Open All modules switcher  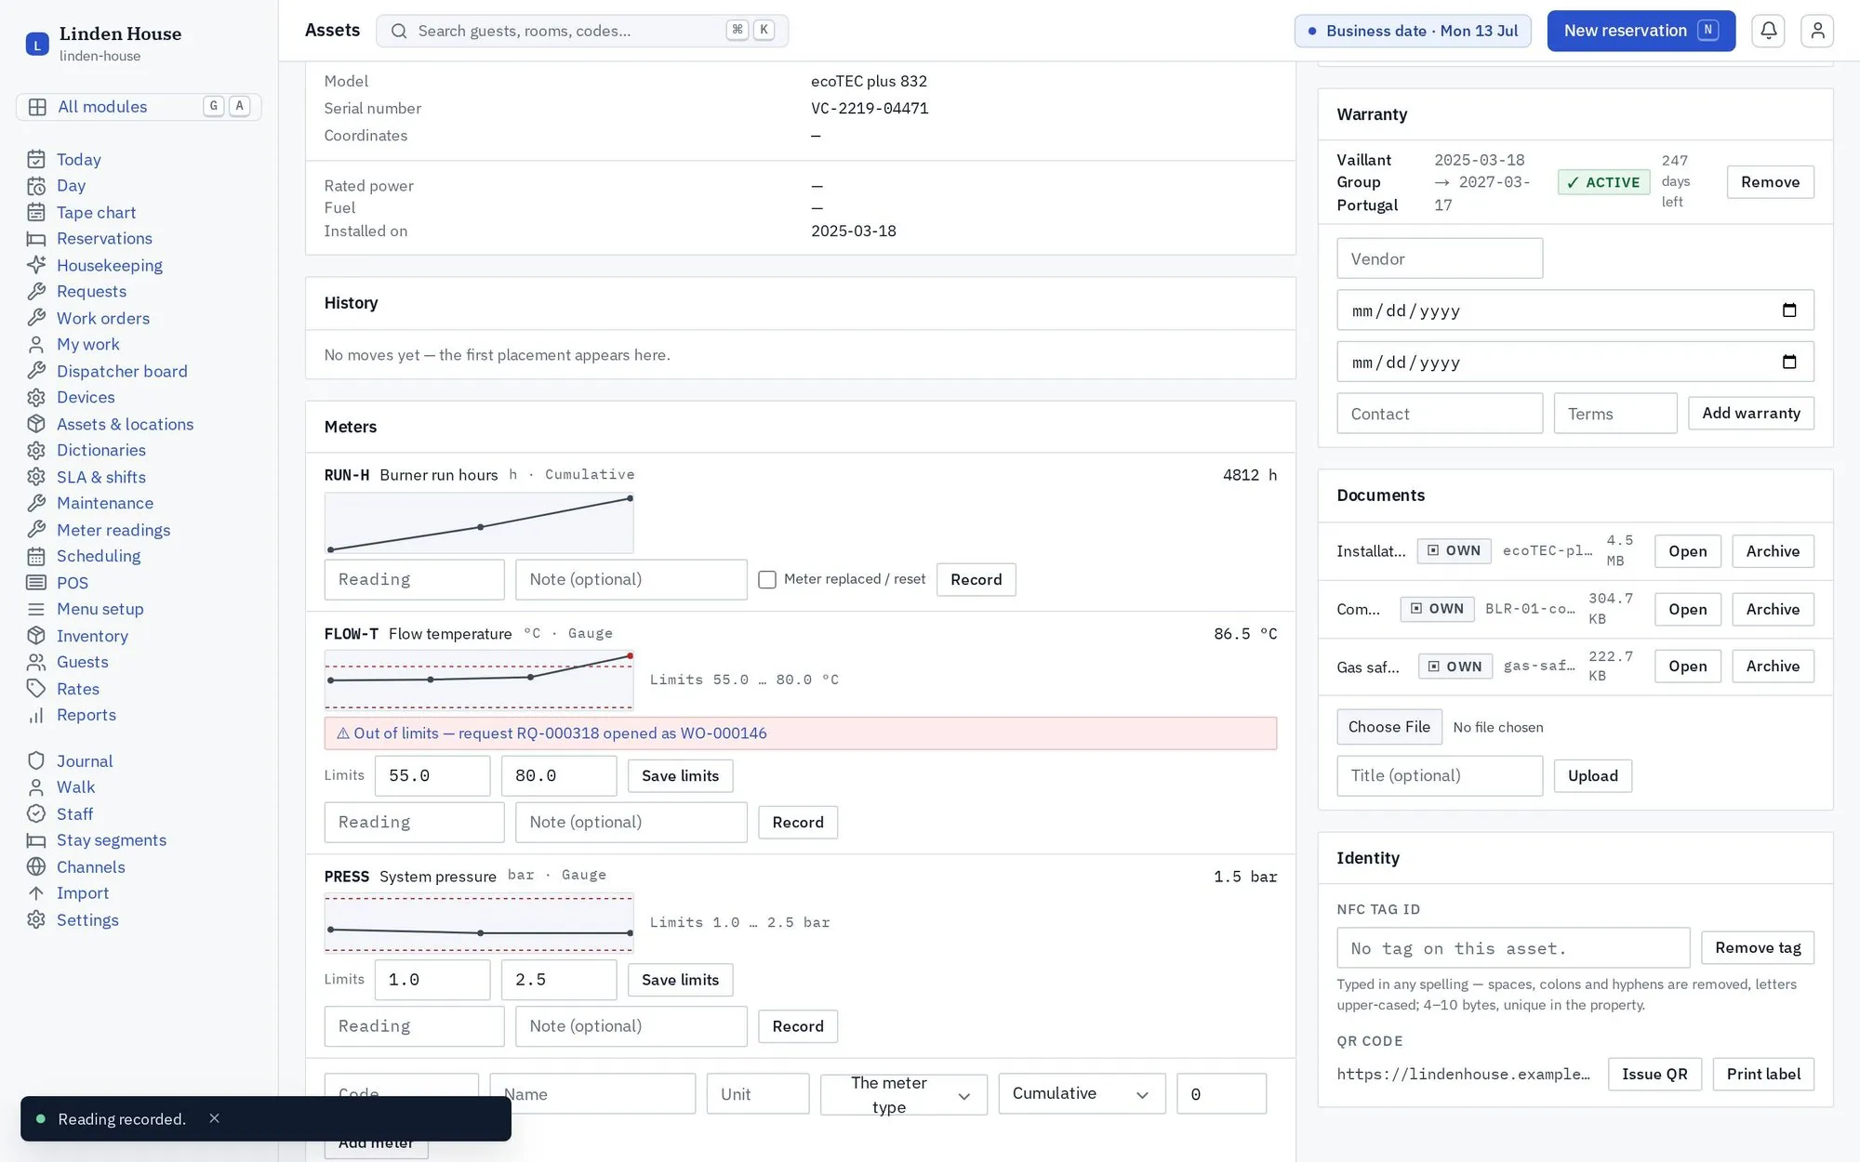click(x=139, y=107)
